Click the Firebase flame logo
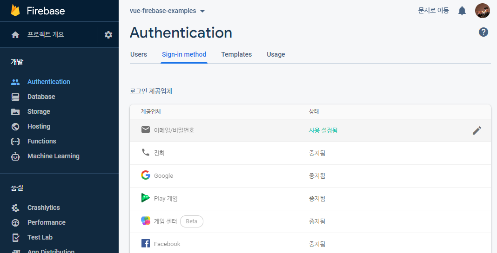This screenshot has height=253, width=497. [15, 10]
